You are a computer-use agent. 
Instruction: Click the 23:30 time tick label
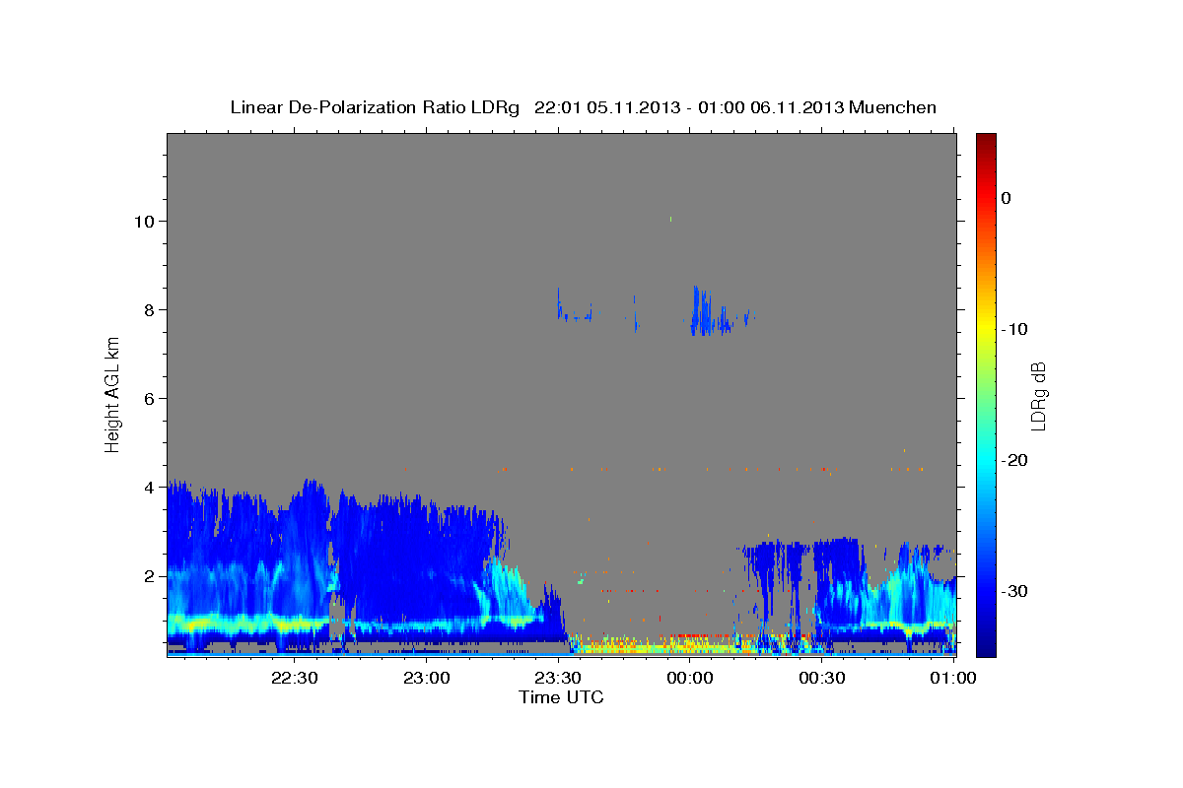(558, 678)
